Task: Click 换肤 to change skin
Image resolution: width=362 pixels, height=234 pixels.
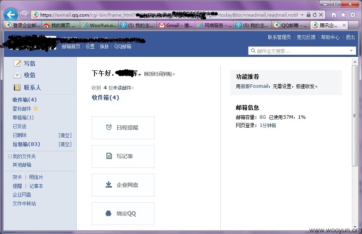Action: coord(104,46)
